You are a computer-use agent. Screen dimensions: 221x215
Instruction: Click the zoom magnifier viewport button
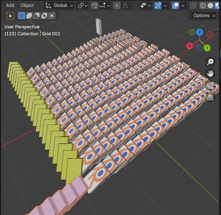pos(210,62)
